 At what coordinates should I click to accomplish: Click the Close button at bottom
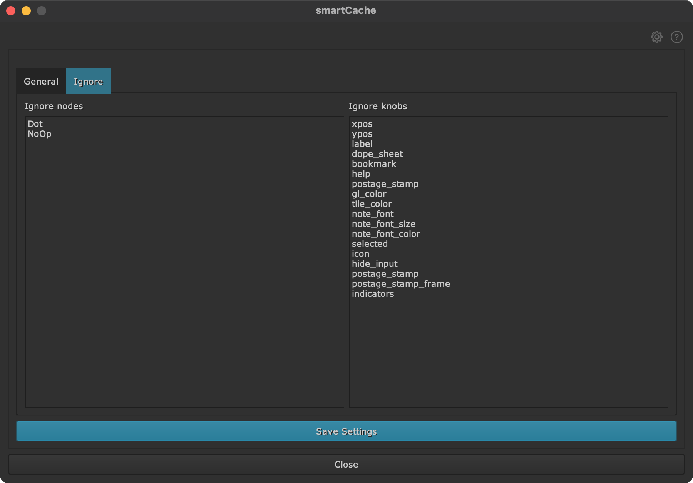(346, 465)
